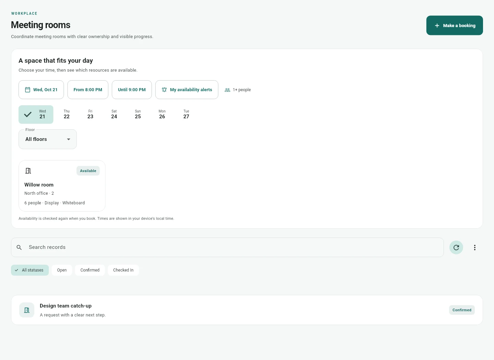This screenshot has width=494, height=360.
Task: Filter records by Open status
Action: pos(62,270)
